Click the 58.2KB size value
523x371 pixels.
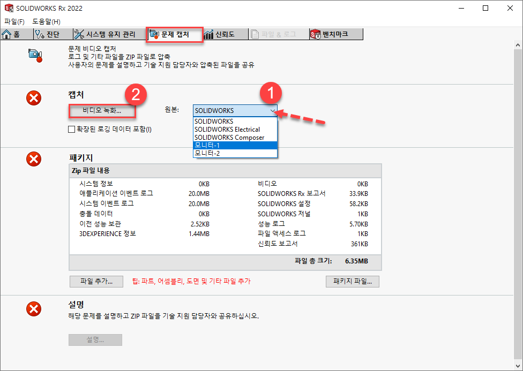click(359, 203)
